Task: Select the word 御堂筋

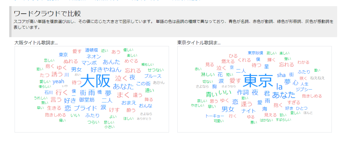Action: (x=87, y=100)
